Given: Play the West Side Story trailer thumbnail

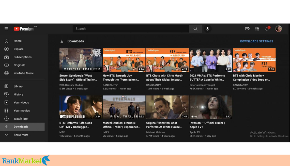Looking at the screenshot, I should point(81,60).
